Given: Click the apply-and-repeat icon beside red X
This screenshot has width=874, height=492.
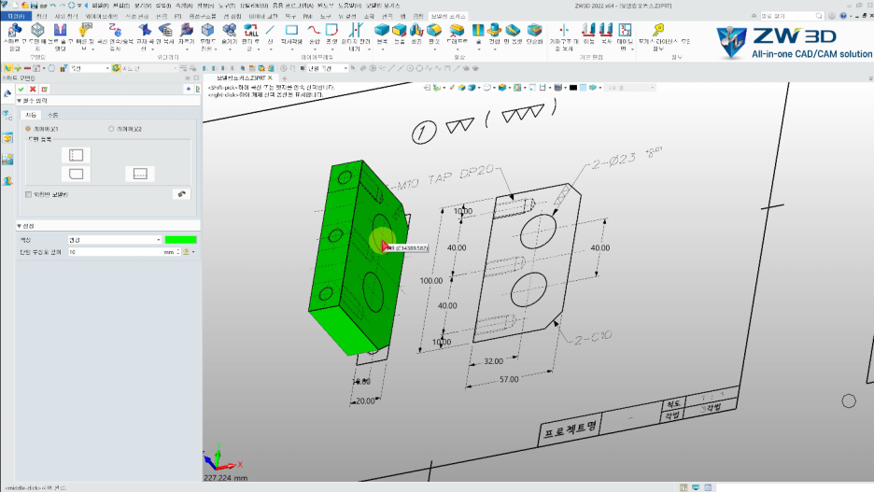Looking at the screenshot, I should point(45,89).
